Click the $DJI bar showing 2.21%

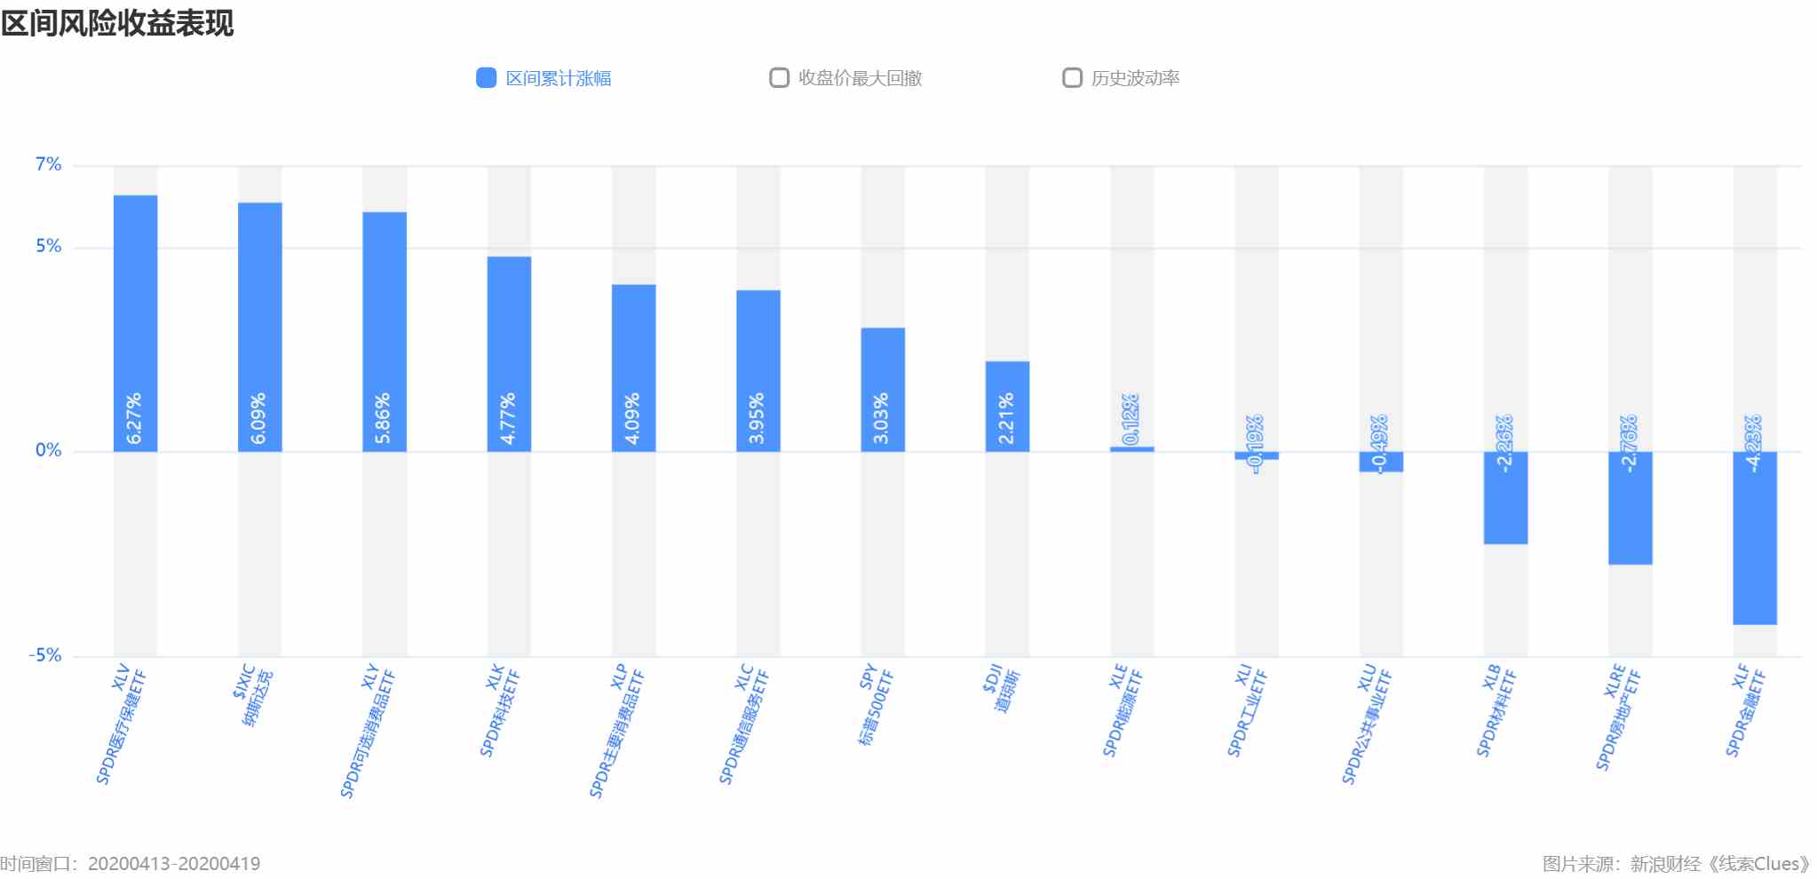click(x=1008, y=407)
